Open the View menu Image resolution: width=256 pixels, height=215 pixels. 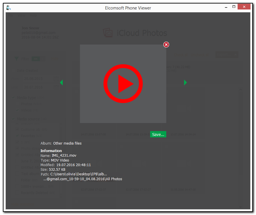point(22,16)
